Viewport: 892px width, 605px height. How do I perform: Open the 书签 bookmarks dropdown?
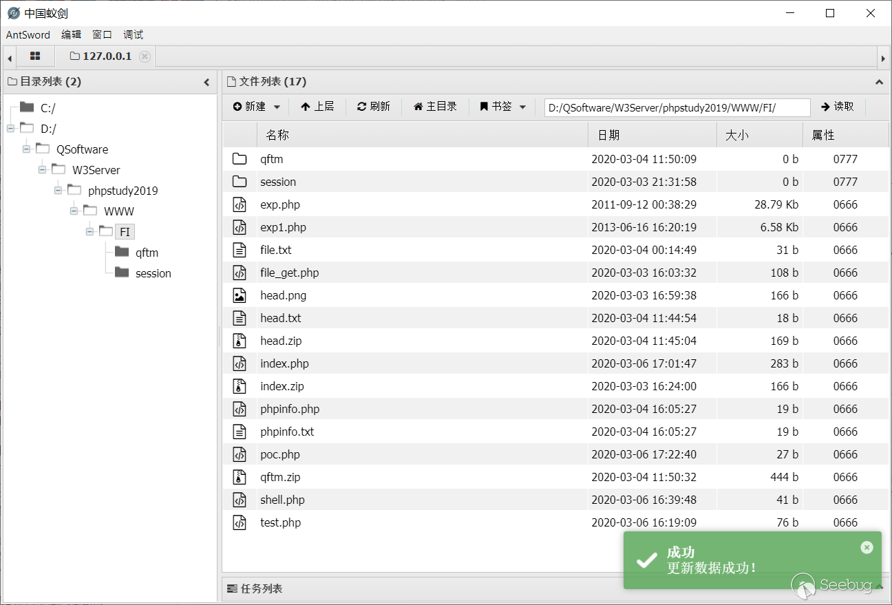click(503, 107)
